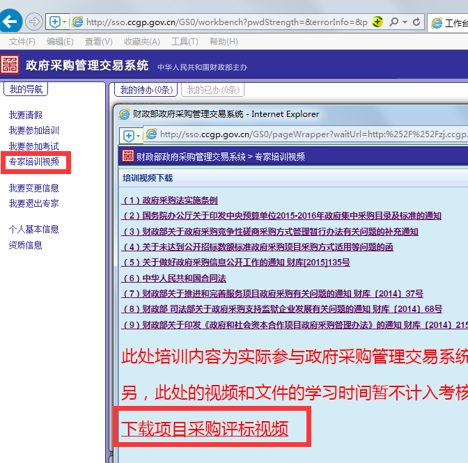The width and height of the screenshot is (468, 463).
Task: Open the 我要变更信息 link
Action: (34, 188)
